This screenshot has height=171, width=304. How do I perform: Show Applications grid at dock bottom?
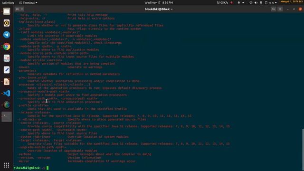7,165
